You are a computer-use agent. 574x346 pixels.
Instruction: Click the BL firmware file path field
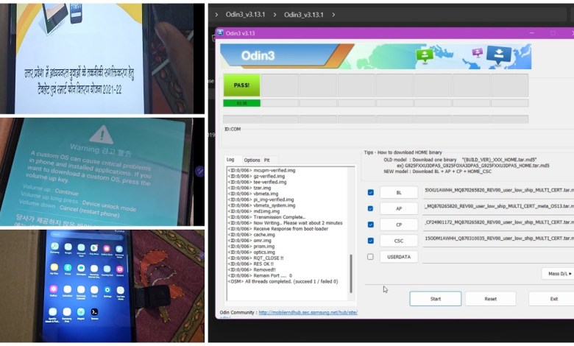click(x=498, y=193)
